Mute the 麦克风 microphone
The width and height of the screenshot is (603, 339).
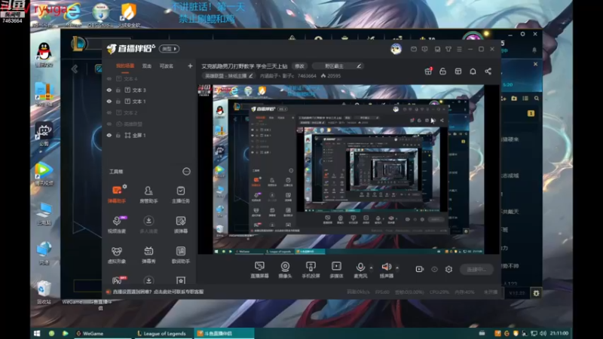click(x=360, y=270)
